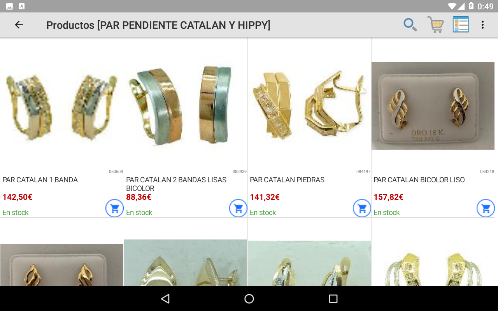This screenshot has height=311, width=498.
Task: Tap the 142,50€ price label
Action: pyautogui.click(x=17, y=197)
